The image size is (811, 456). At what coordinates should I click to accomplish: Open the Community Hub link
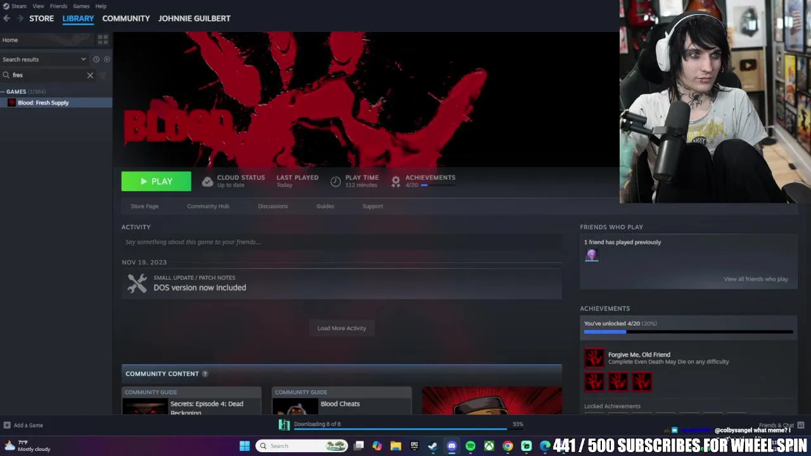[x=208, y=206]
